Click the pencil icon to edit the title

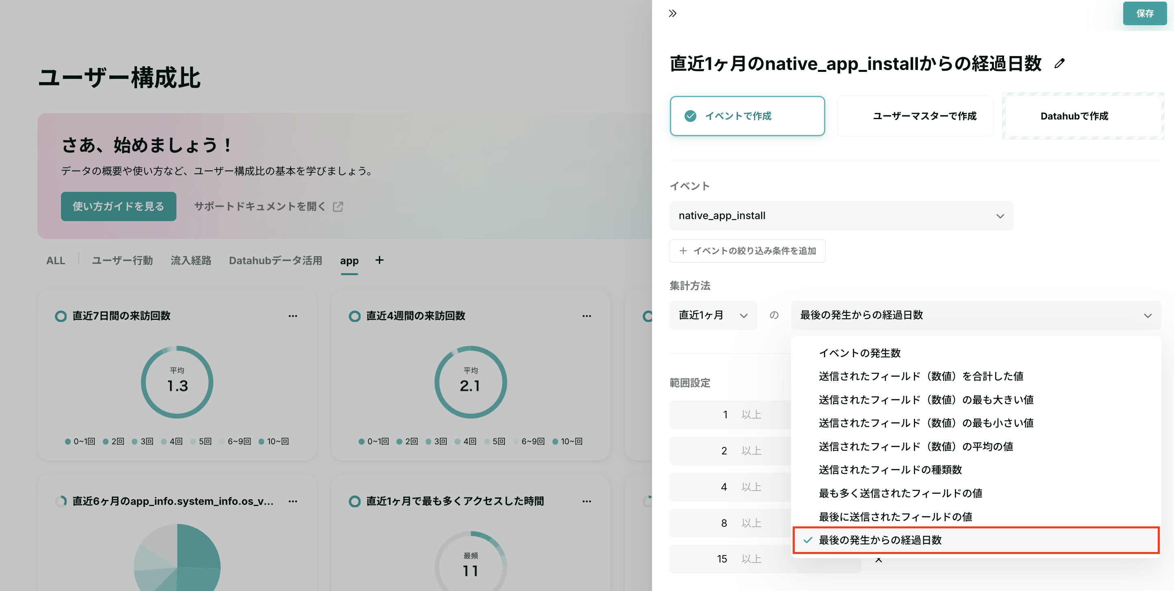click(1060, 64)
